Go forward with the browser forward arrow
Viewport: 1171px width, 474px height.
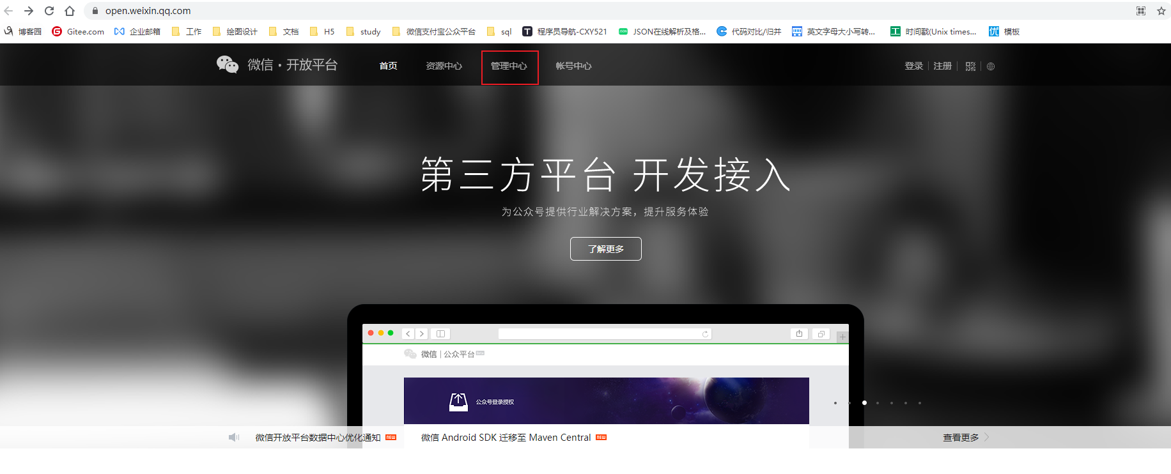[29, 11]
